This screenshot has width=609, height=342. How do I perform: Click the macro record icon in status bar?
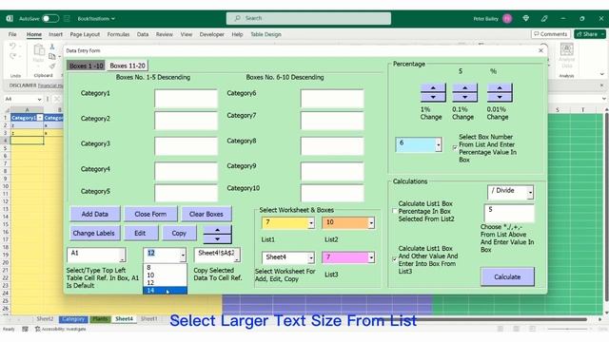(25, 330)
